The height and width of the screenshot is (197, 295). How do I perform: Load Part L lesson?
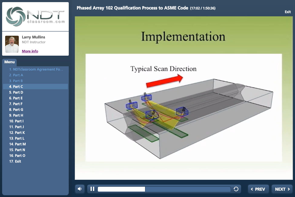click(x=36, y=138)
